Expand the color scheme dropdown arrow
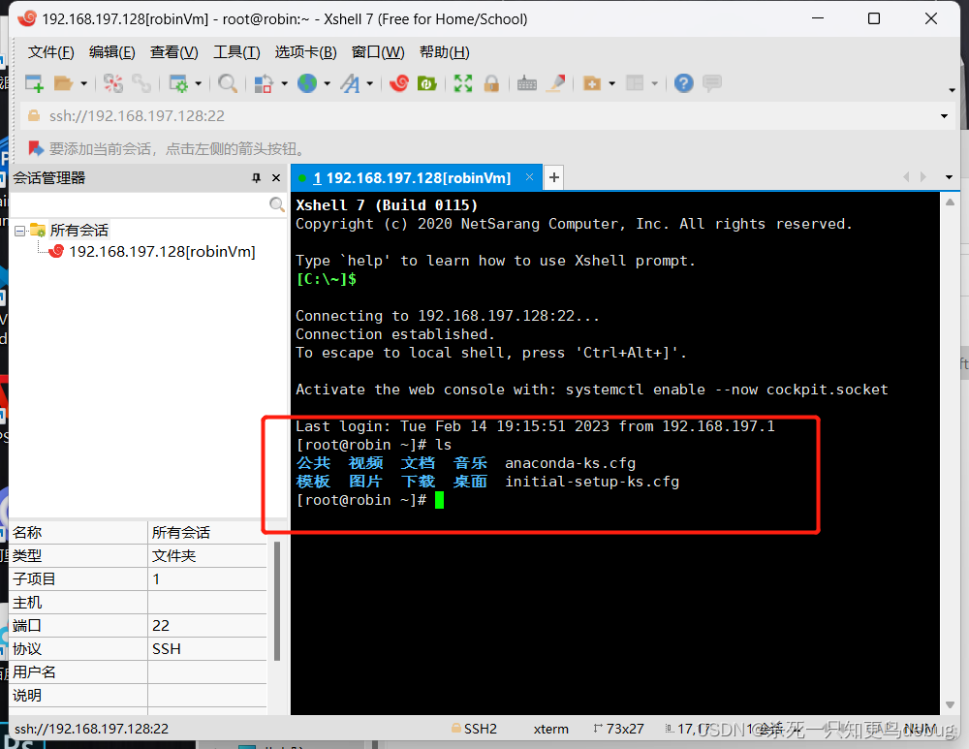 [x=284, y=83]
